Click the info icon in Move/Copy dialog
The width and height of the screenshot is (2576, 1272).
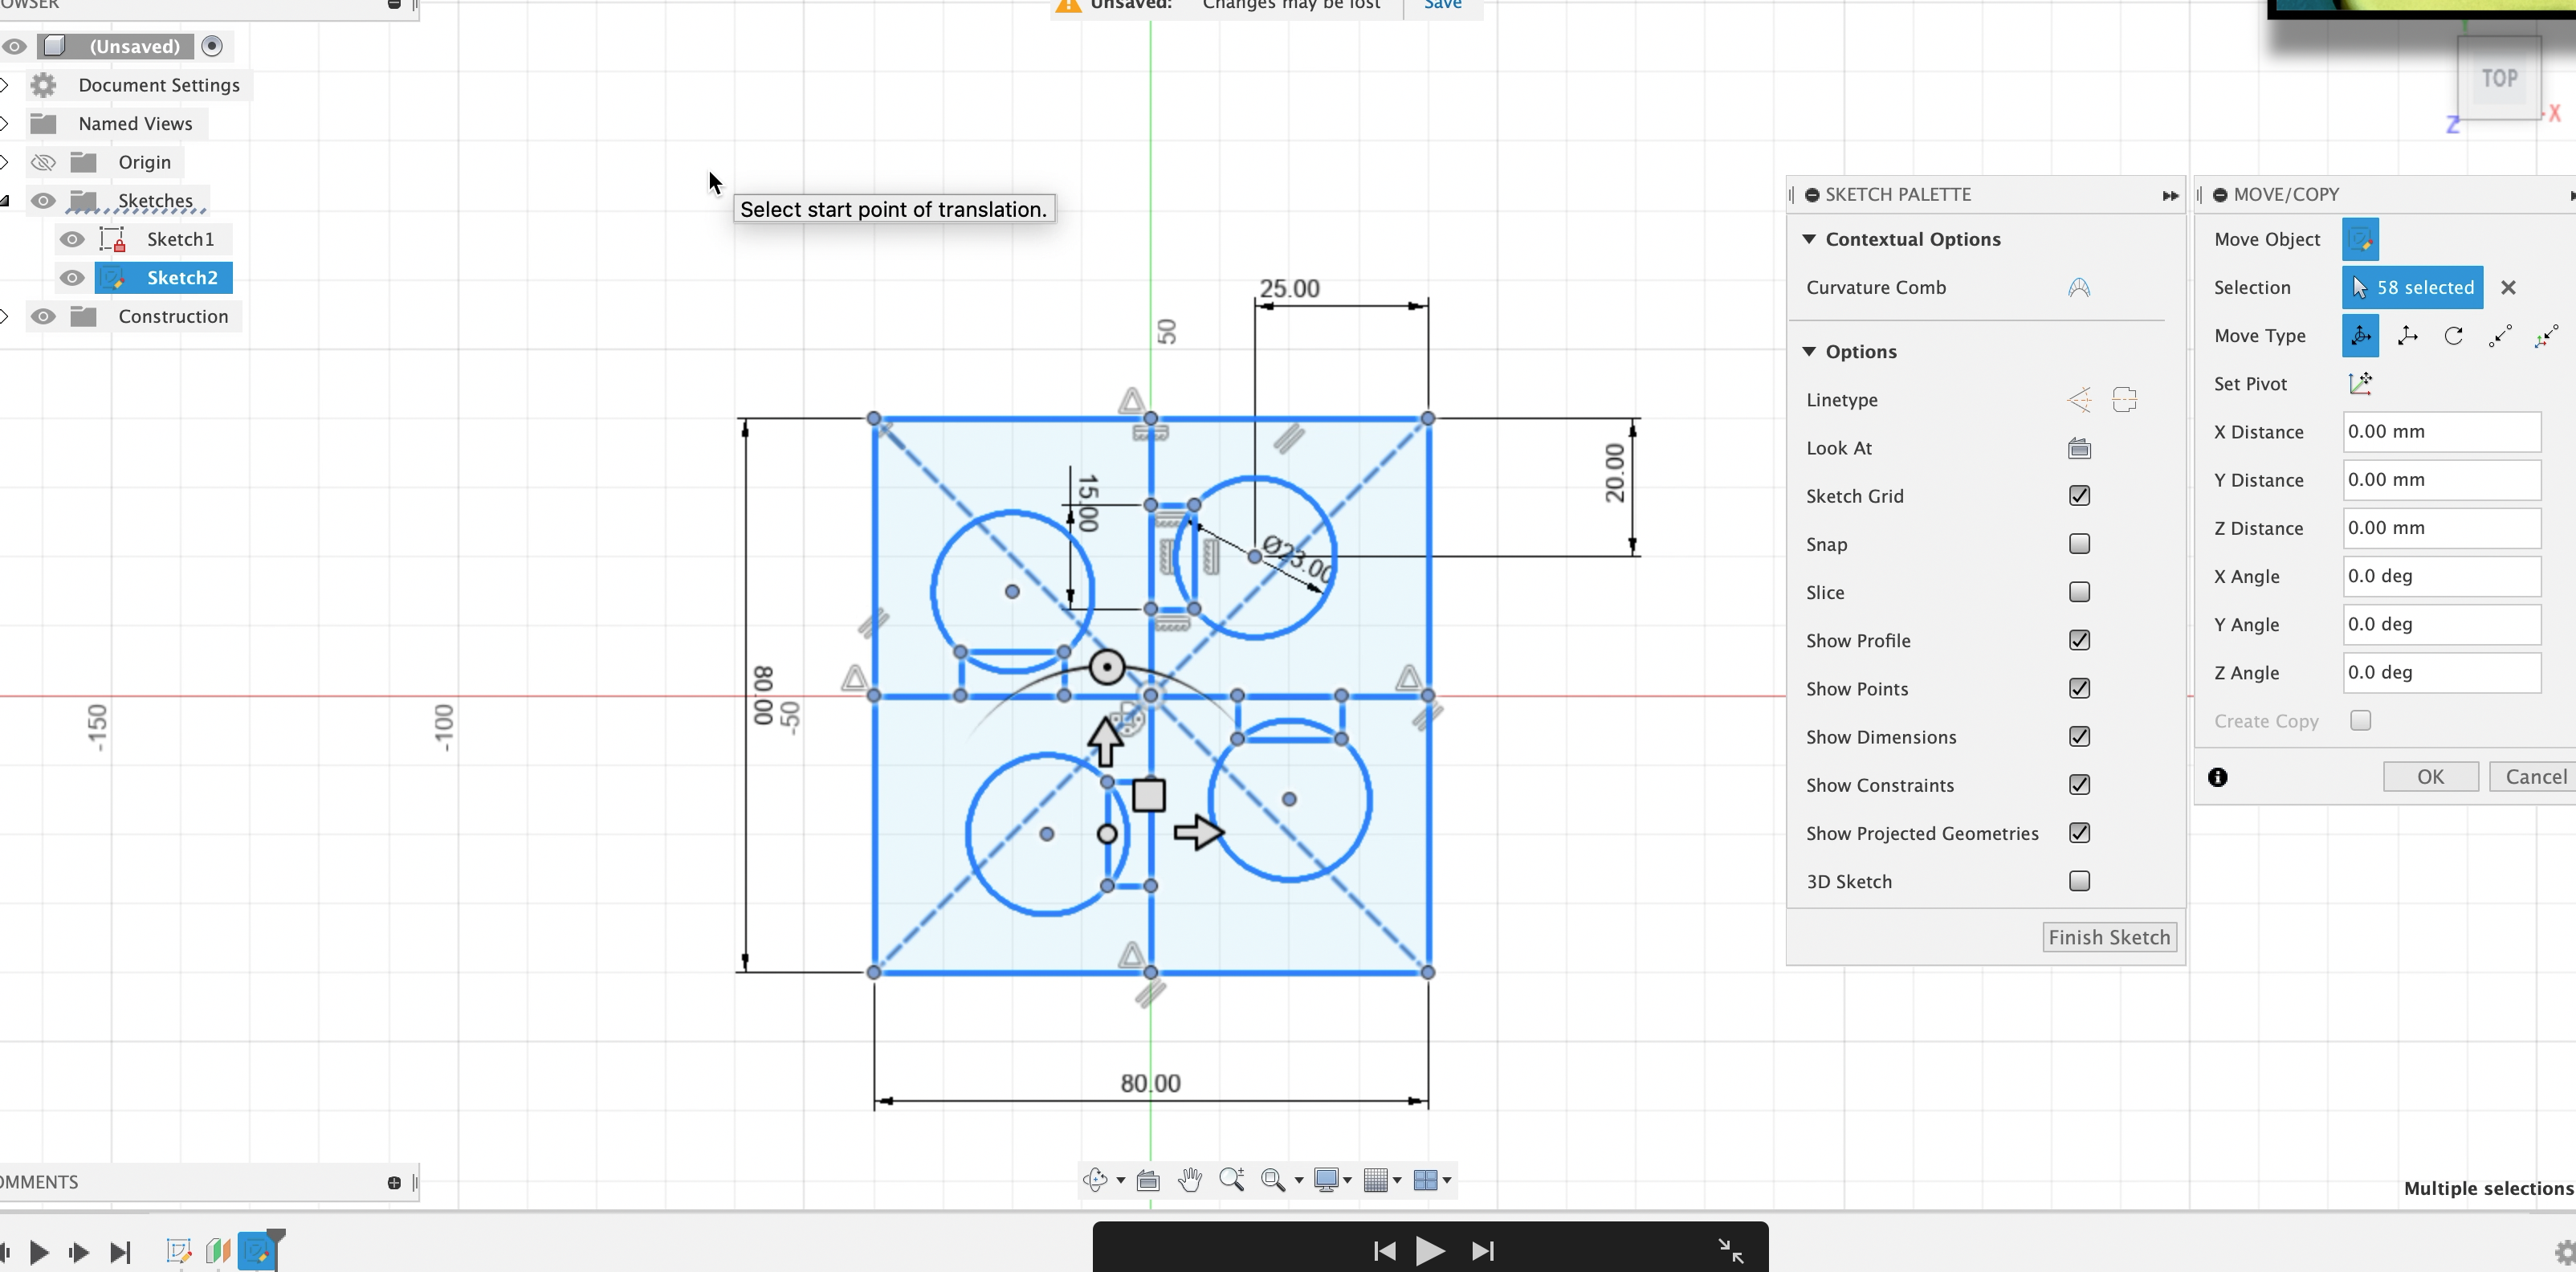2218,777
